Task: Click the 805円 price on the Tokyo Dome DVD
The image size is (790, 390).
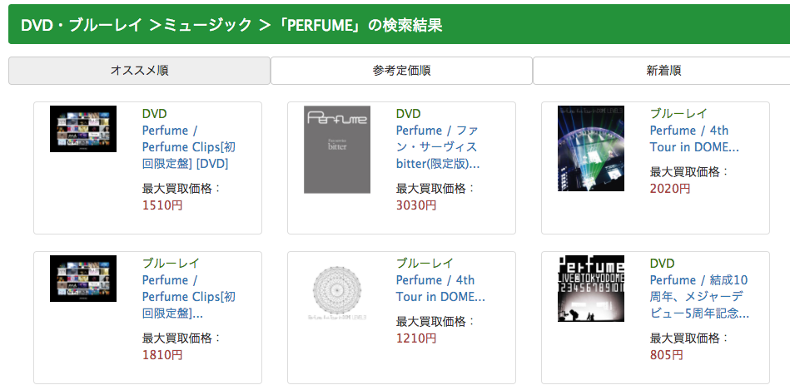Action: (666, 355)
